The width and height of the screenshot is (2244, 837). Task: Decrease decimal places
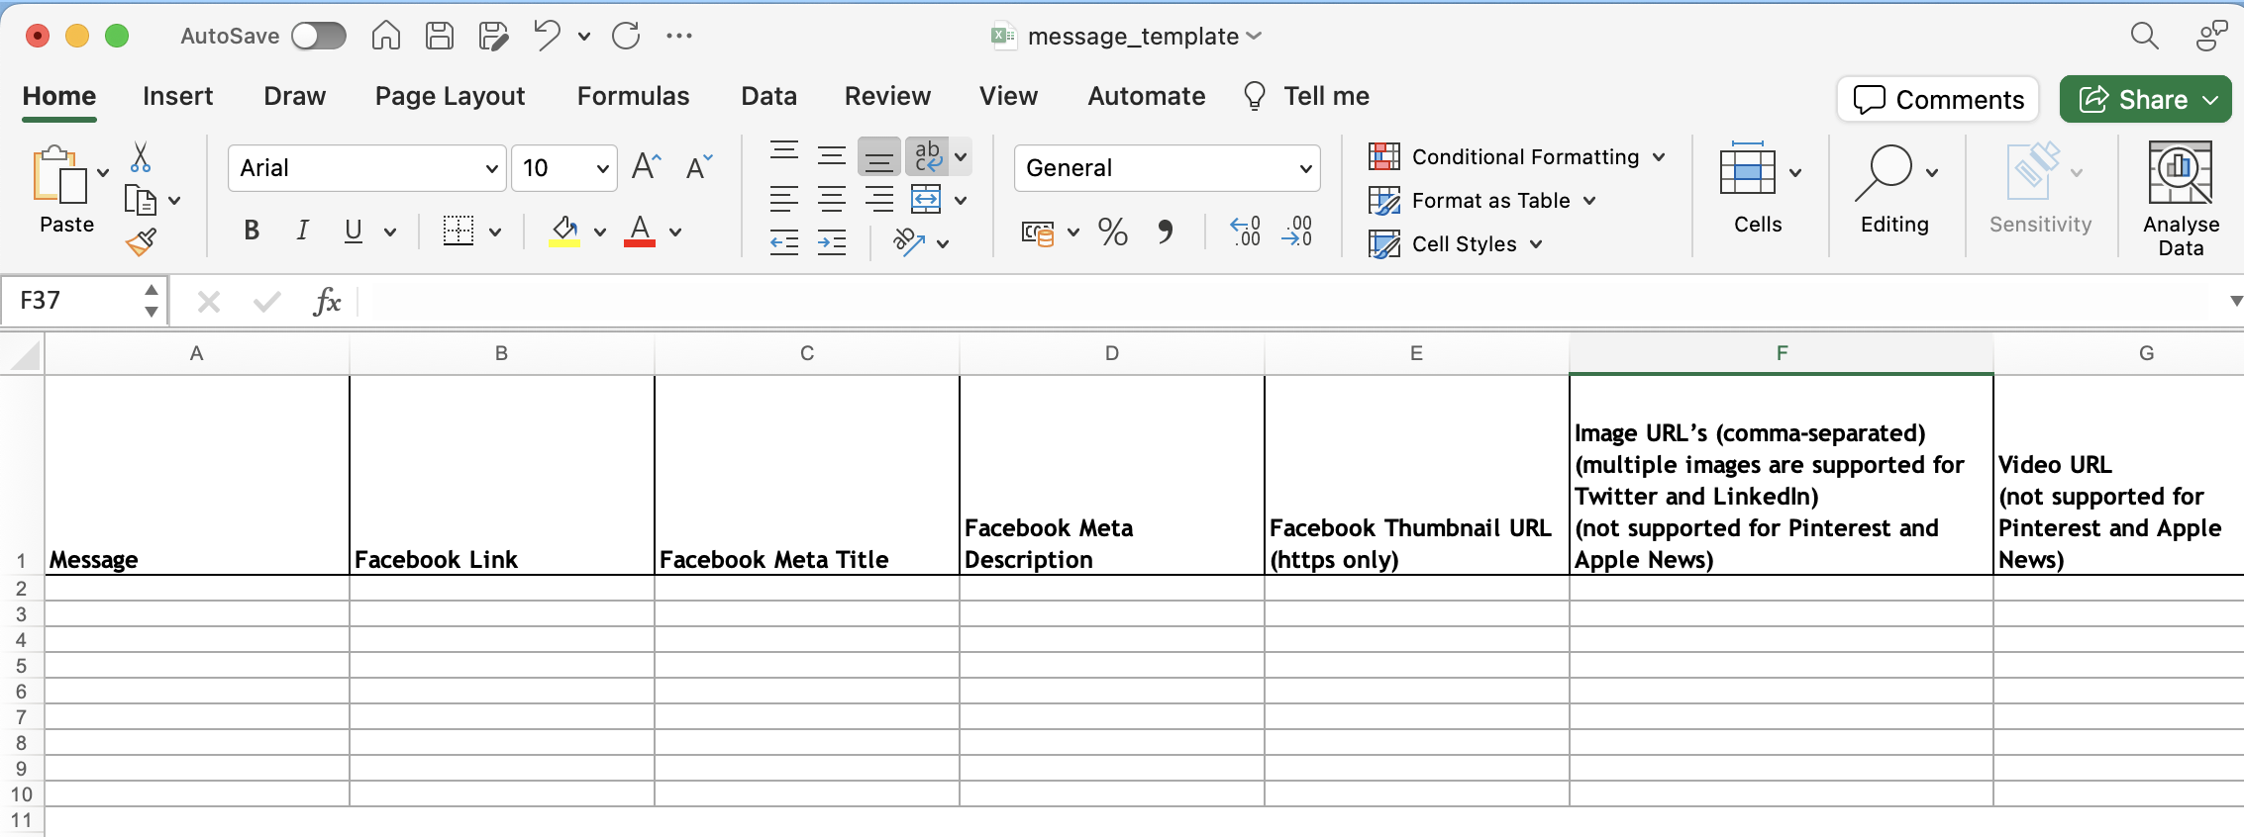click(x=1297, y=232)
